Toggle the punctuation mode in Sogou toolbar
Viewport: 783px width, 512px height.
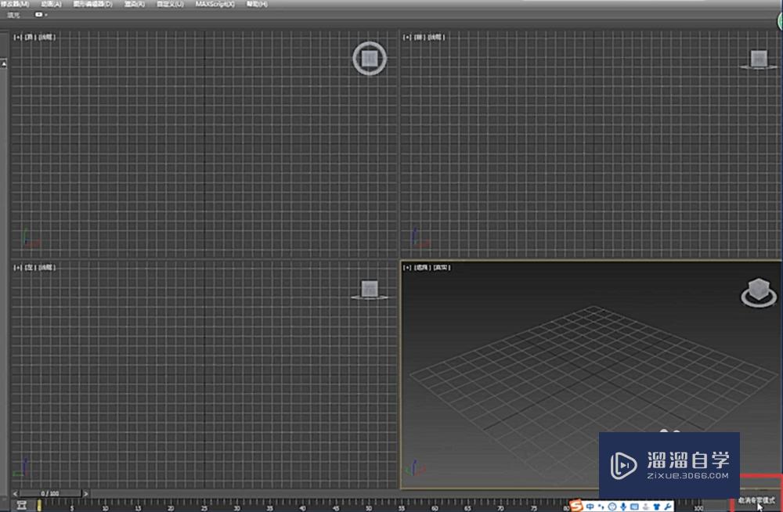point(601,507)
